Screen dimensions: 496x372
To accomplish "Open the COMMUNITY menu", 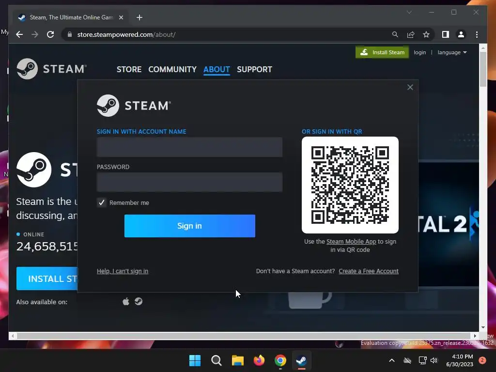I will click(x=172, y=69).
